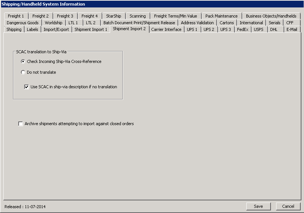Click the Save button
304x213 pixels.
click(258, 206)
